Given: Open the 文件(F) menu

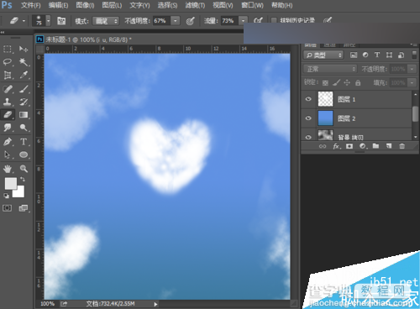Looking at the screenshot, I should 31,5.
